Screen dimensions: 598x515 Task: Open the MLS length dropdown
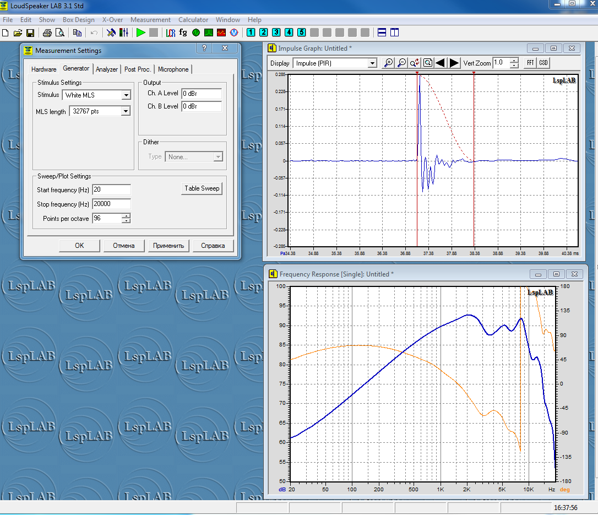coord(126,111)
